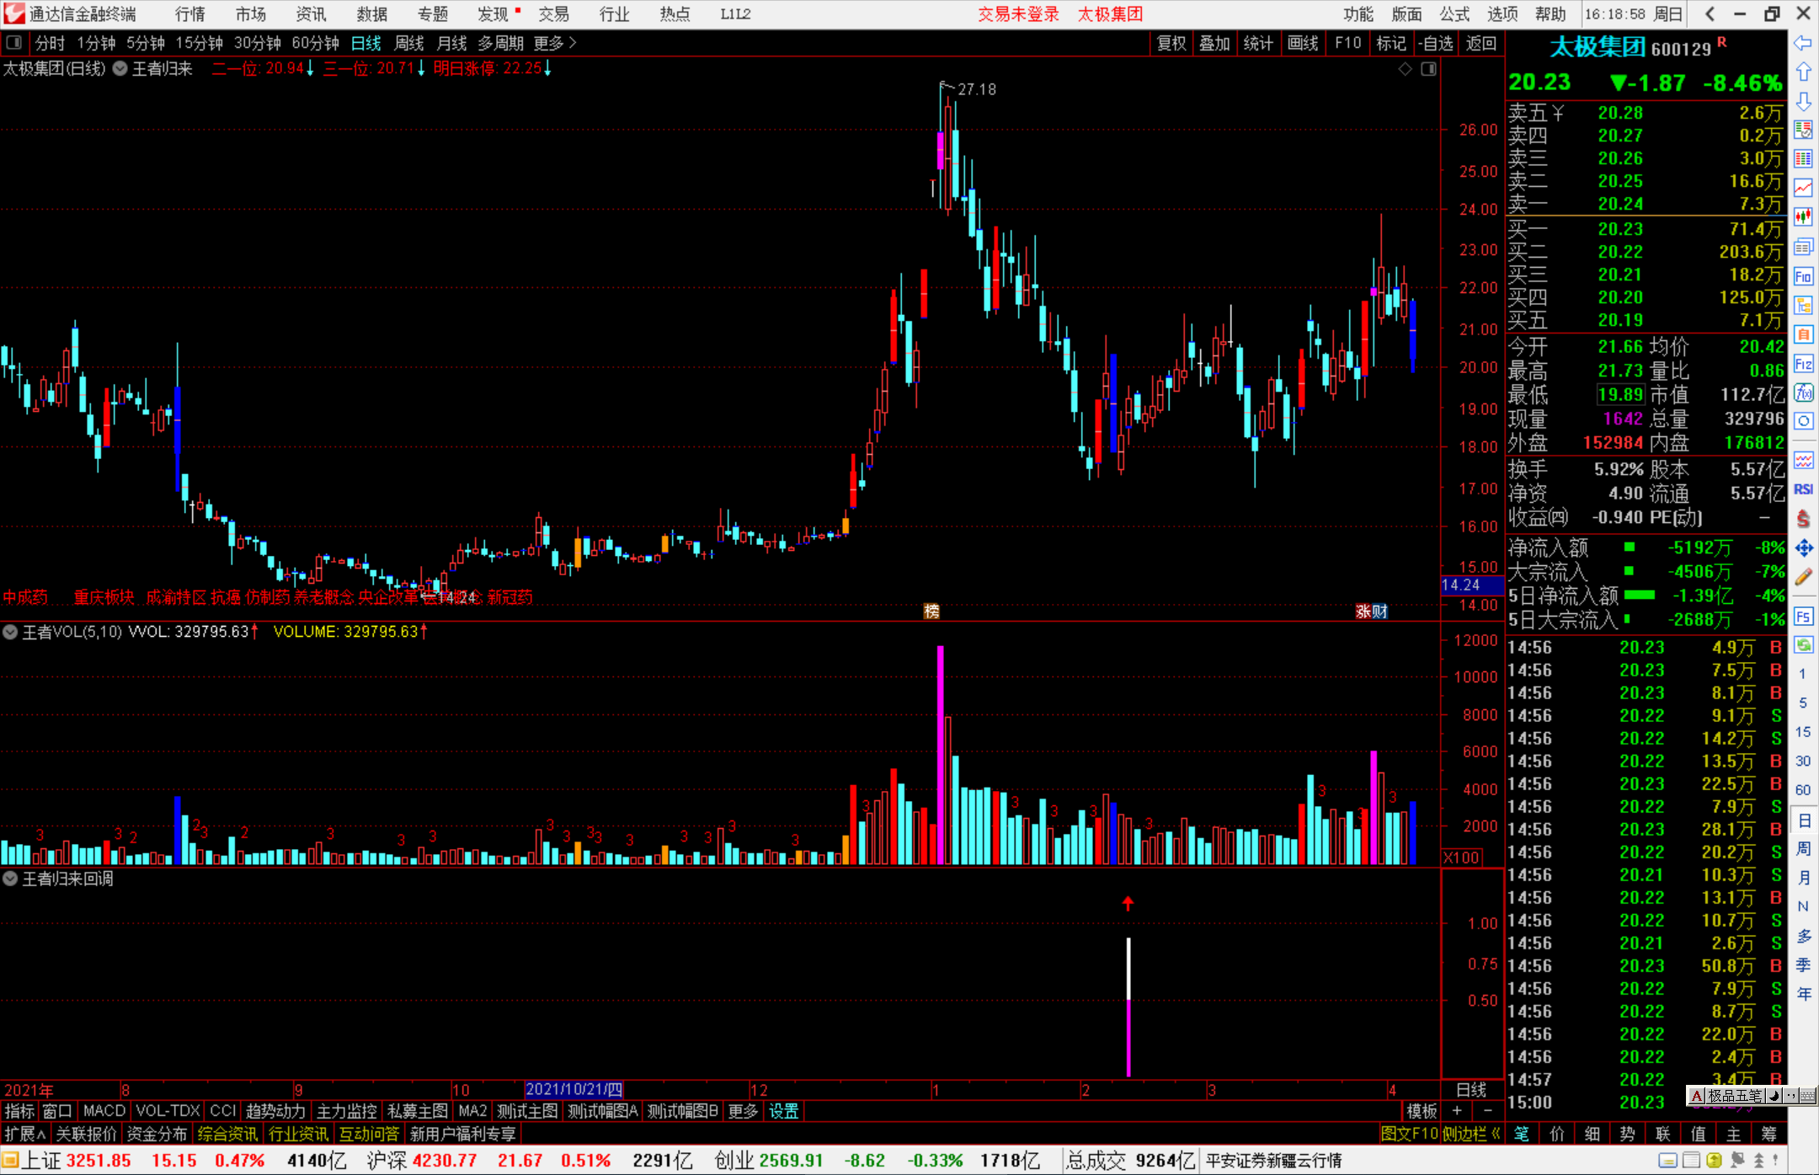Click the blue message box status icon

tap(1667, 1161)
